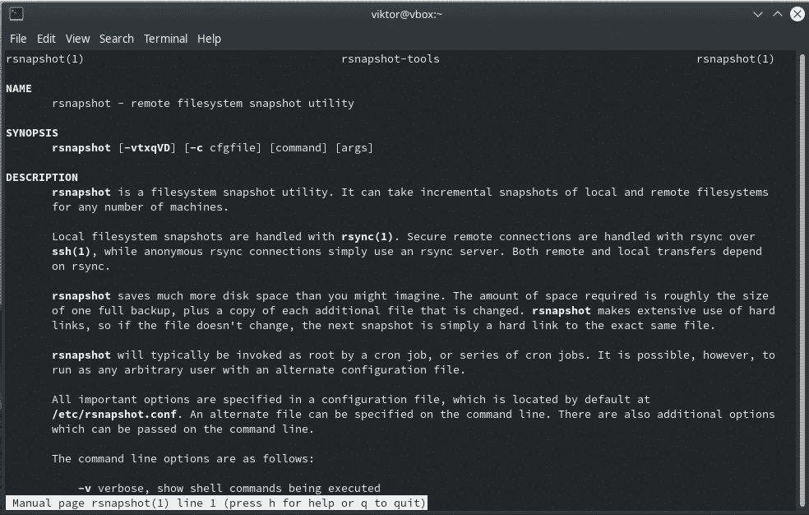
Task: Click the terminal icon in title bar
Action: [16, 14]
